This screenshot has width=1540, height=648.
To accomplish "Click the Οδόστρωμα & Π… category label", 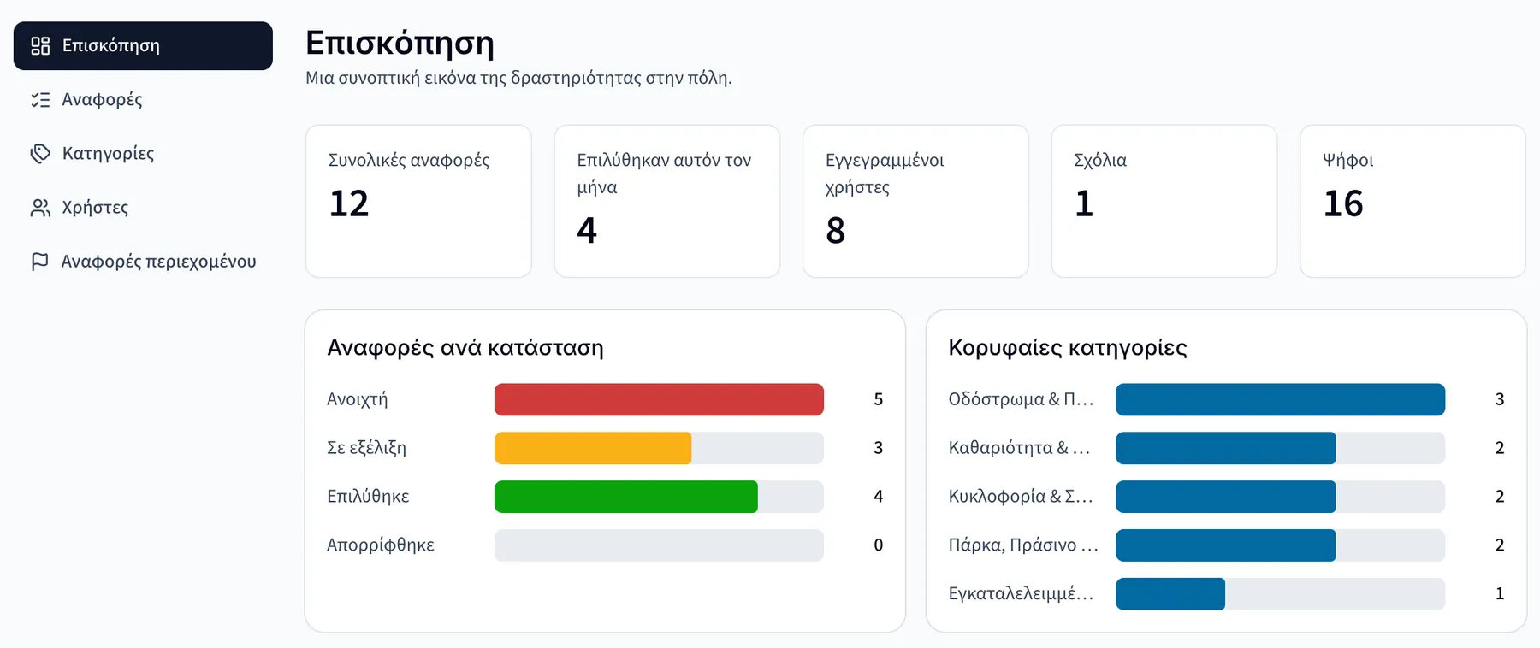I will (x=1021, y=400).
